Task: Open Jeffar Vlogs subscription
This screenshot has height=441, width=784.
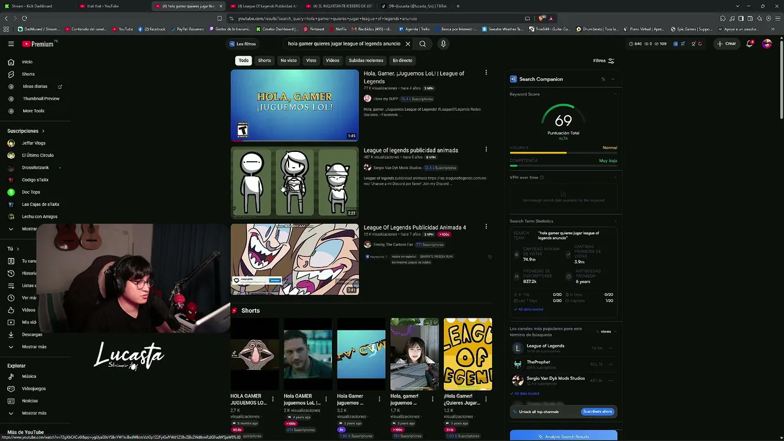Action: (34, 143)
